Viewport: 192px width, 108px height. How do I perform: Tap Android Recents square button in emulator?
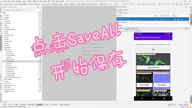164,98
